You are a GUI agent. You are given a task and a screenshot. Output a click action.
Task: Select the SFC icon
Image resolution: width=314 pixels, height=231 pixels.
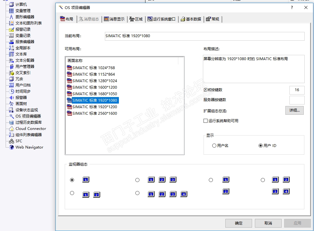[12, 141]
